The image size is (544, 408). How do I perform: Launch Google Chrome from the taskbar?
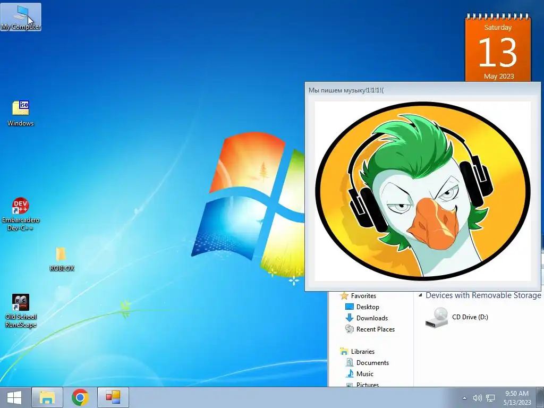pyautogui.click(x=80, y=397)
